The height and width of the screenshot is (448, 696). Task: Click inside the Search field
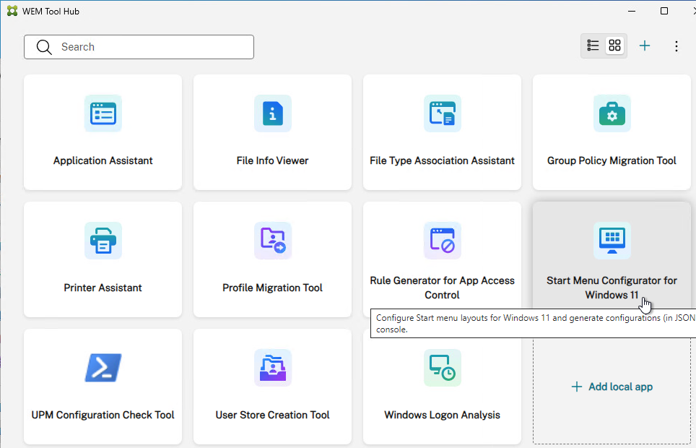click(139, 47)
